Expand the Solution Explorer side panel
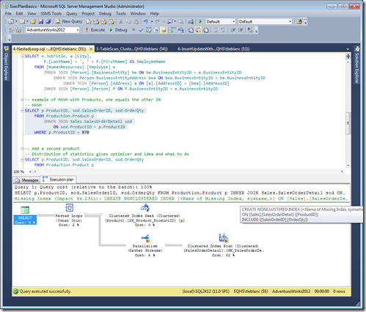The width and height of the screenshot is (366, 312). point(356,65)
